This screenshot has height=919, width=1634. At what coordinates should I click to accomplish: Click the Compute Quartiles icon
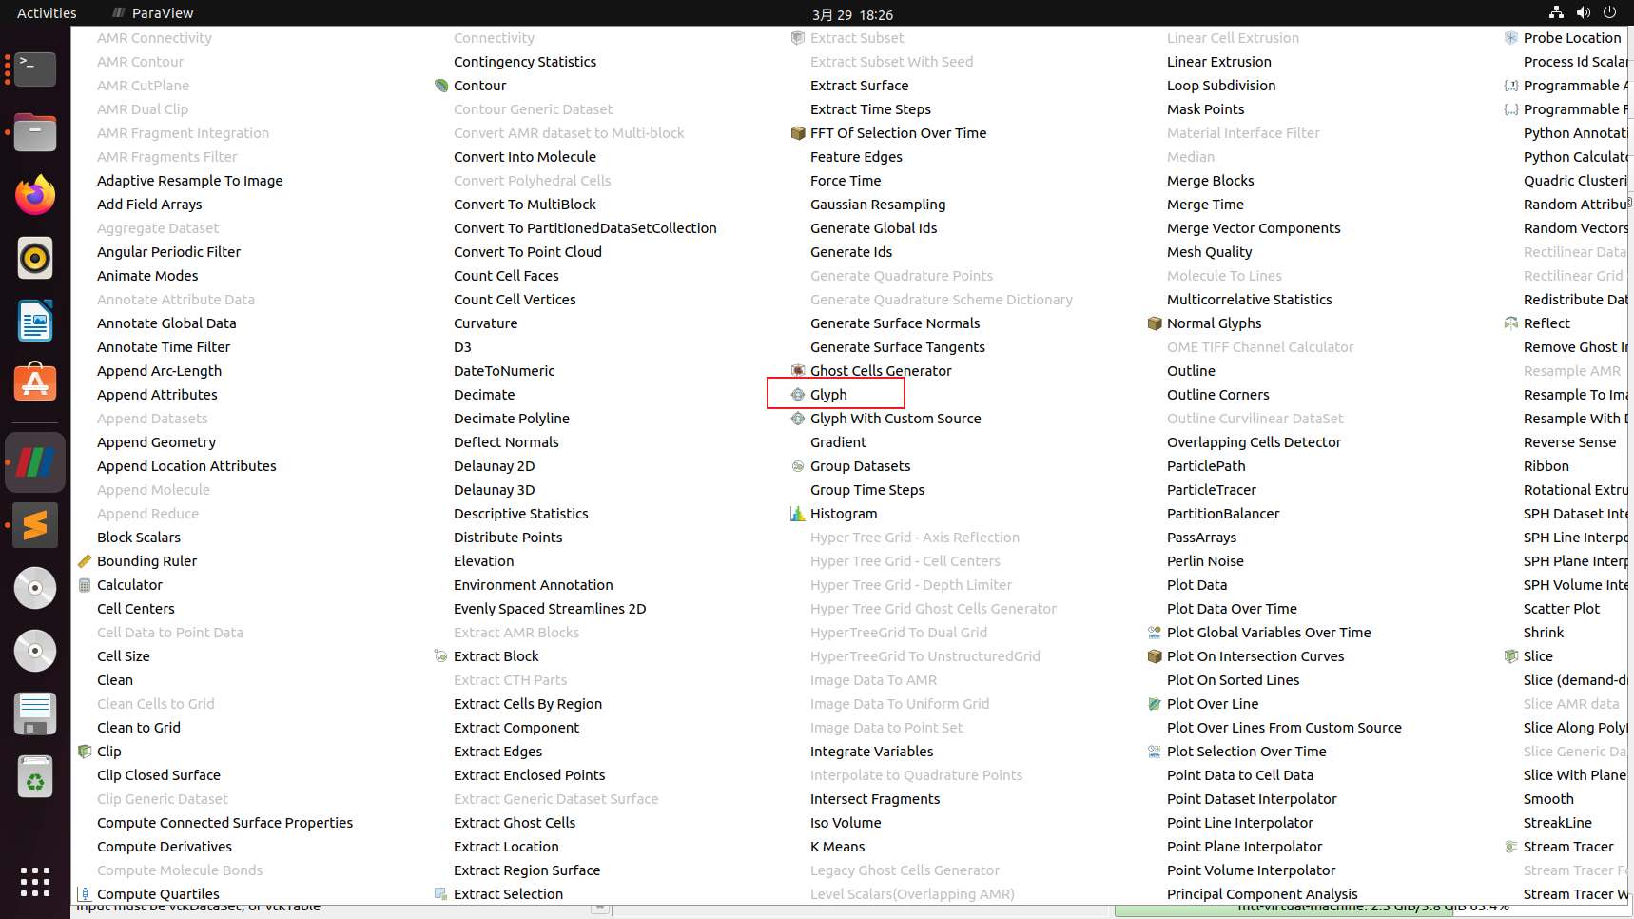tap(85, 894)
